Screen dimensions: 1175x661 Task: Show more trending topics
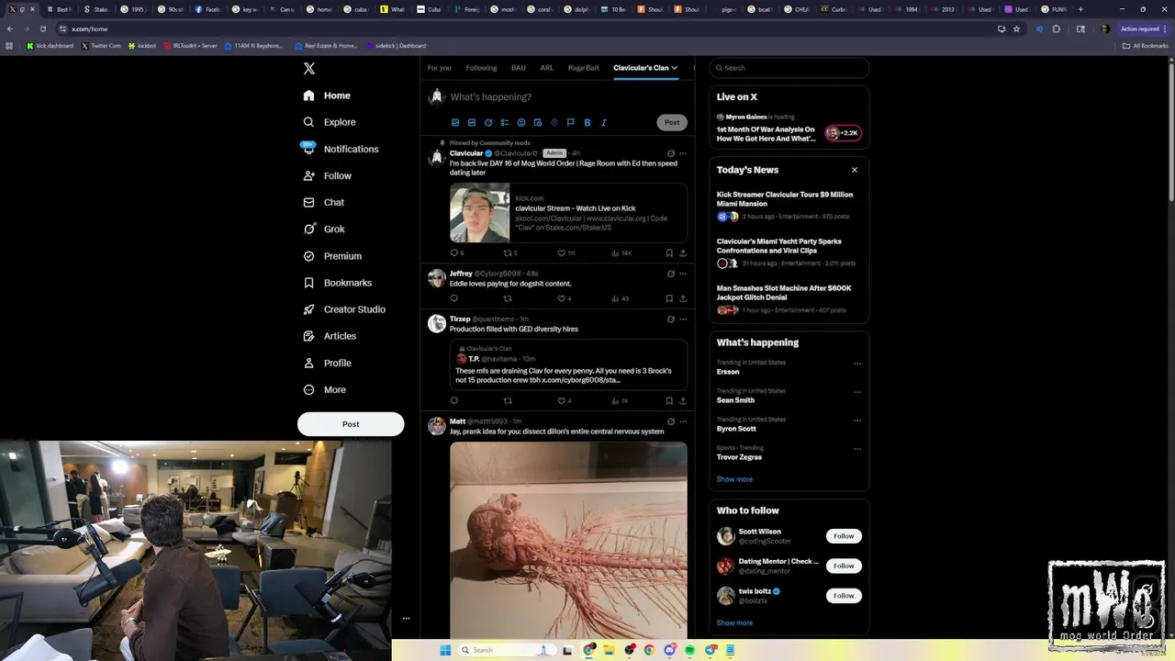734,479
